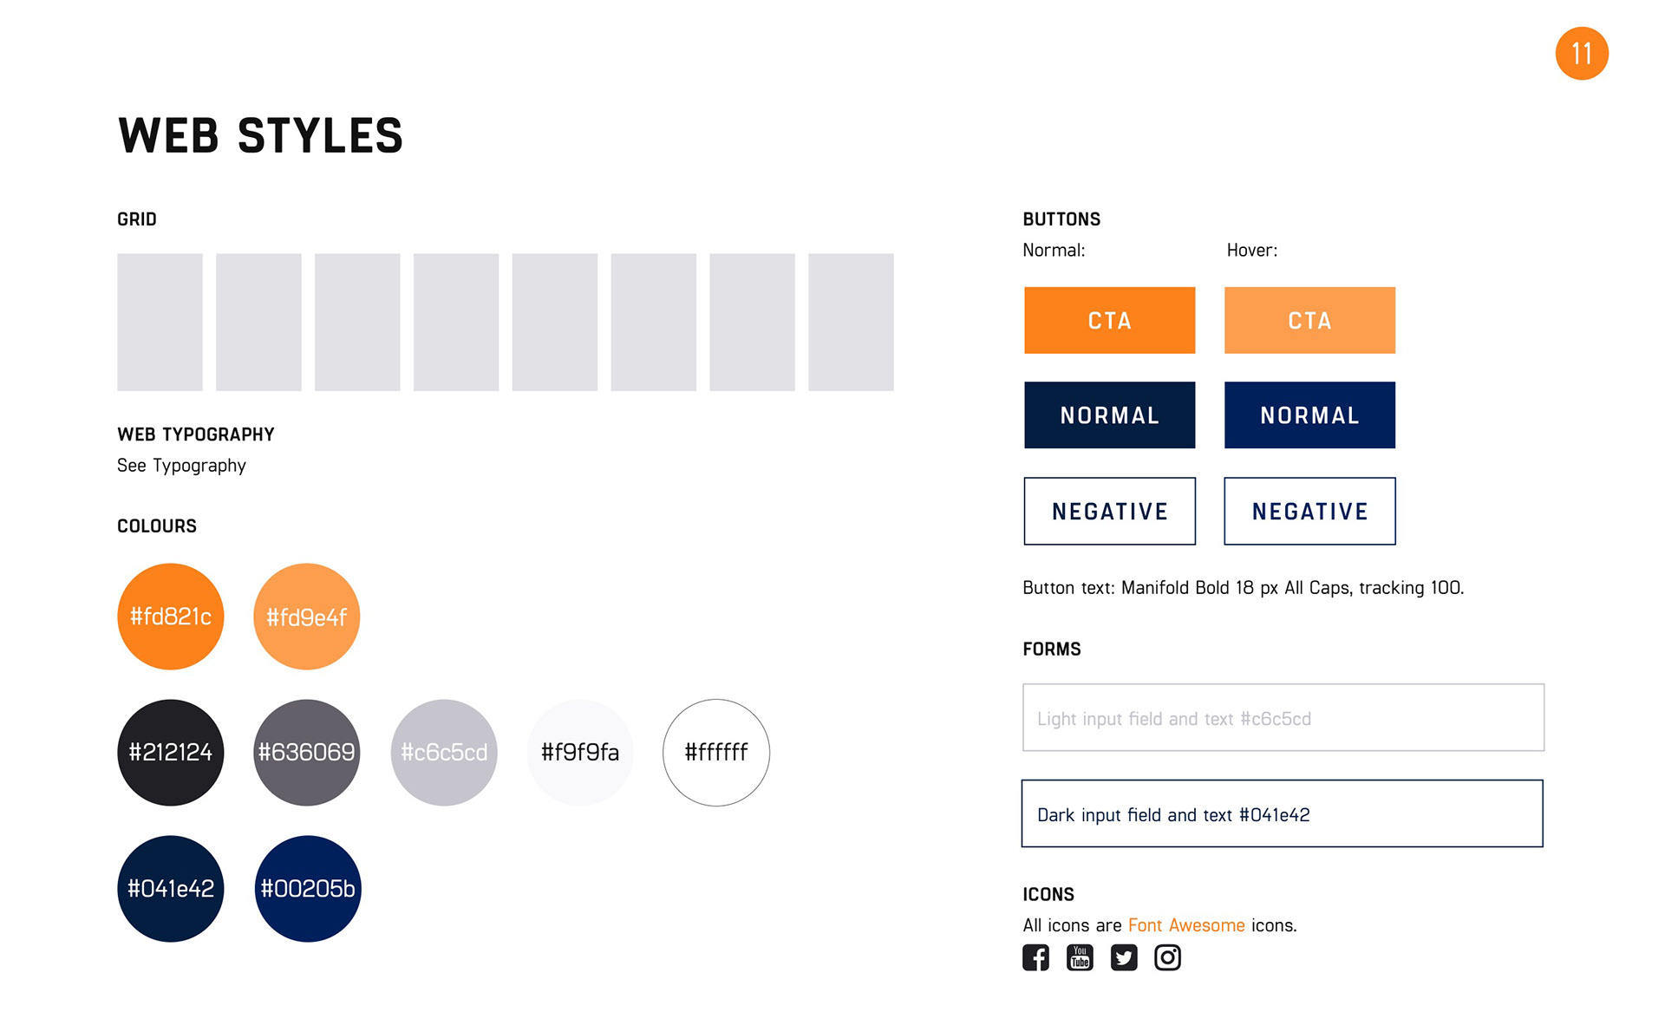The image size is (1665, 1025).
Task: Choose the #ffffff white outlined swatch
Action: point(716,753)
